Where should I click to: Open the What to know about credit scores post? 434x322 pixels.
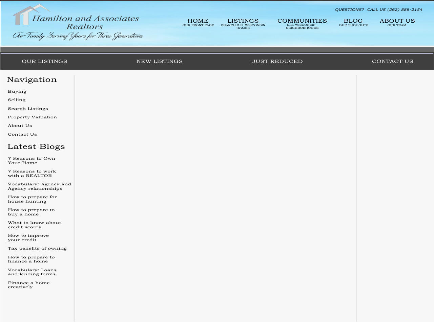[34, 225]
